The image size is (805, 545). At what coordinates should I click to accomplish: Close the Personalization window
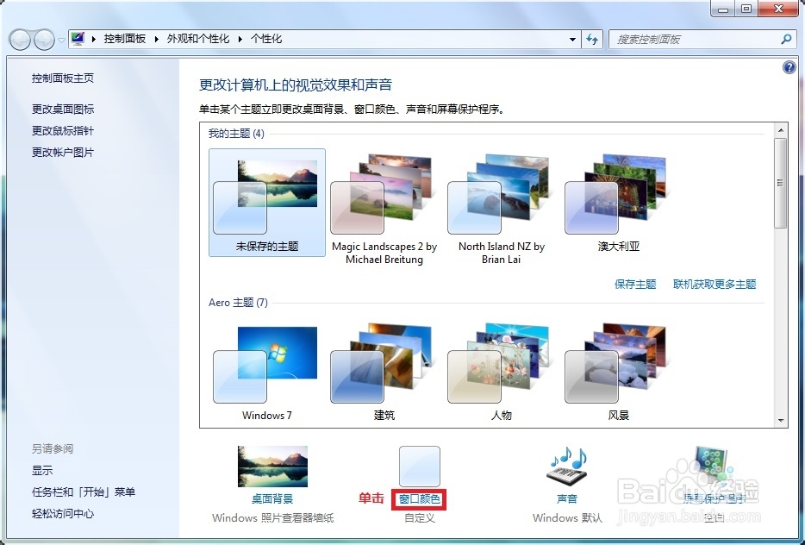(778, 9)
